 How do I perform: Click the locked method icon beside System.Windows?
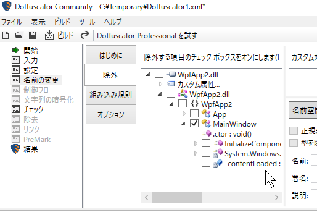[218, 153]
